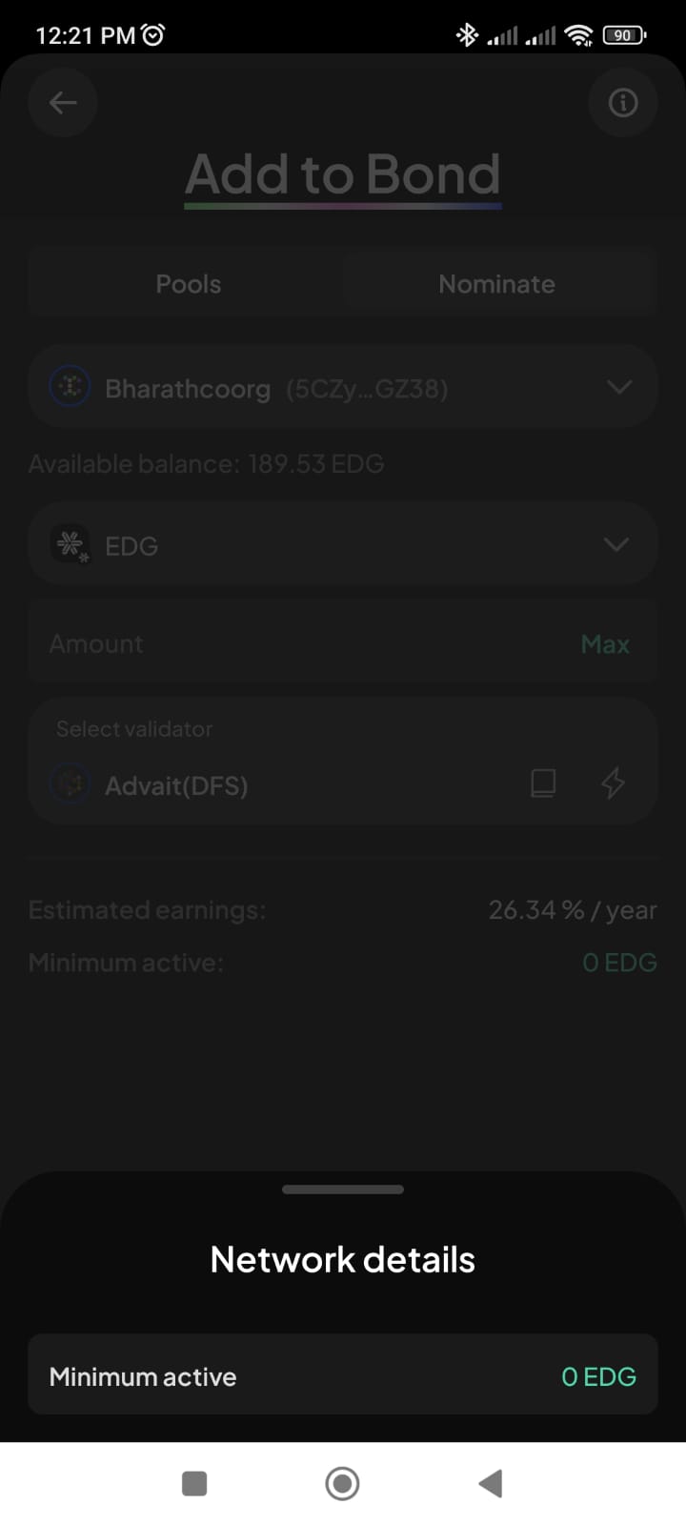686x1525 pixels.
Task: Switch to the Pools tab
Action: point(188,284)
